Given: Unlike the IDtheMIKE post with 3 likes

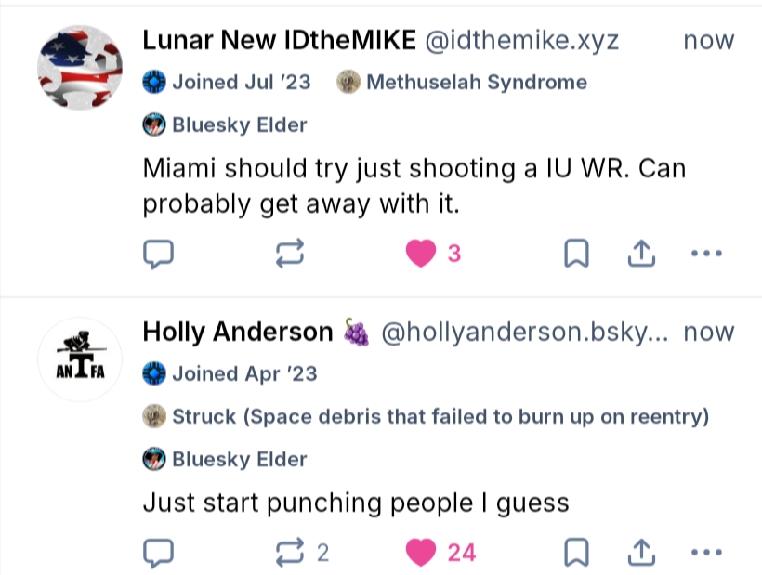Looking at the screenshot, I should (422, 254).
